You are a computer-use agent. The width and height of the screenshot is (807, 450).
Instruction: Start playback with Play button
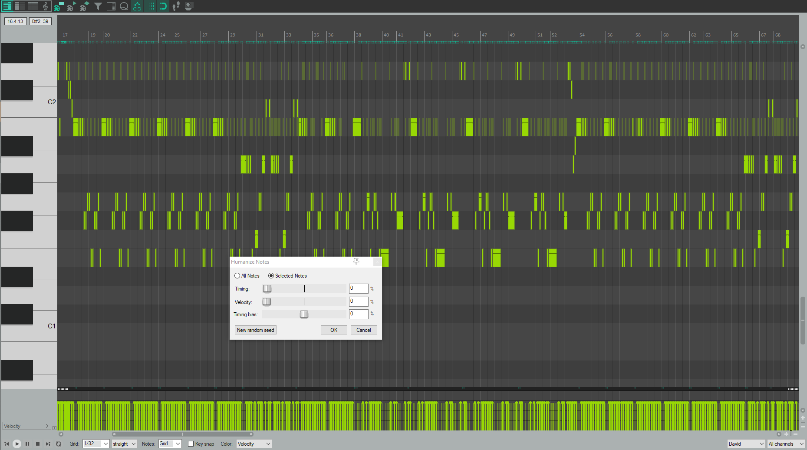[17, 444]
